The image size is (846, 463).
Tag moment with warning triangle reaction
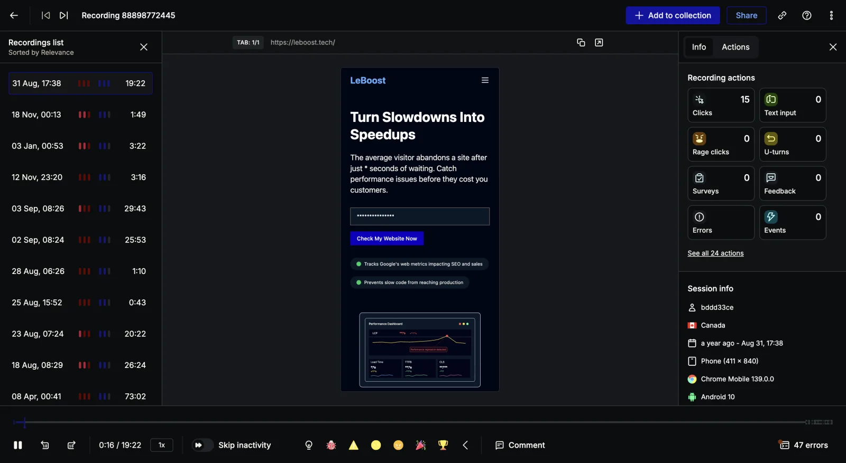tap(354, 445)
